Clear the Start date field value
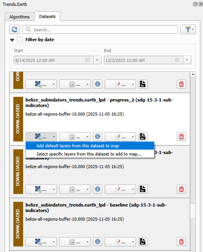Screen dimensions: 203x252 click(x=87, y=60)
